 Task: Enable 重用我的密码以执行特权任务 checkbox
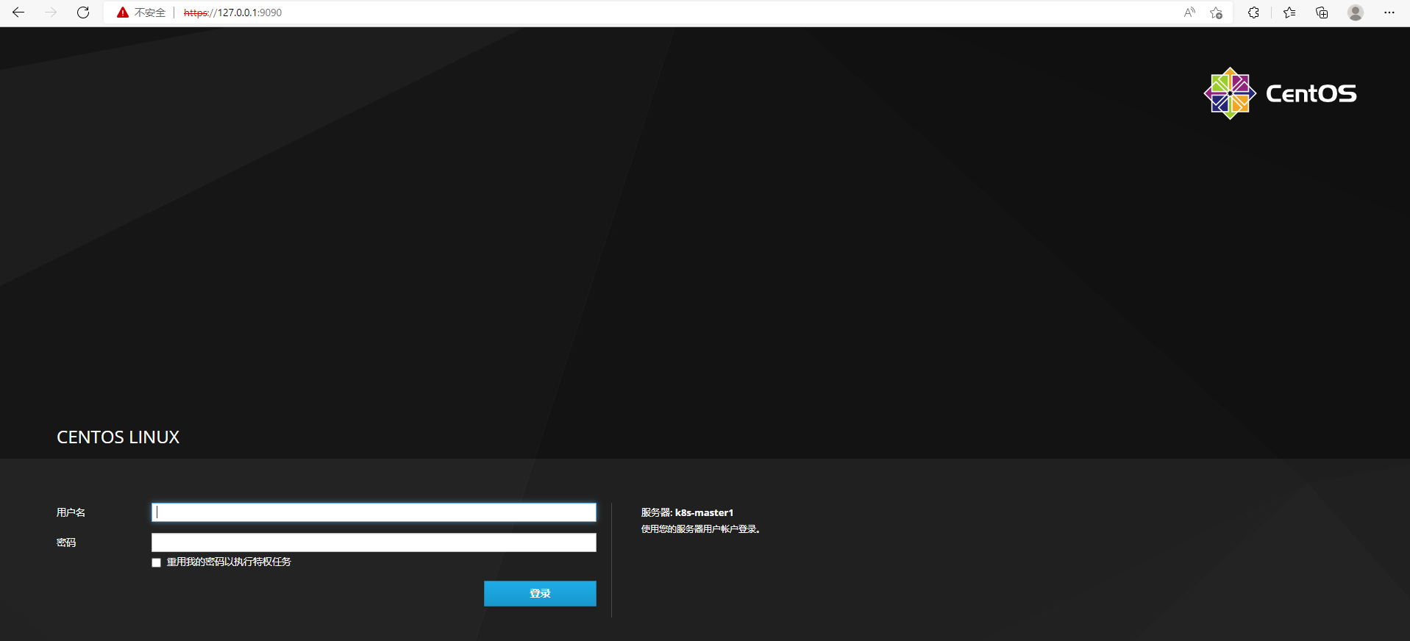pyautogui.click(x=156, y=562)
